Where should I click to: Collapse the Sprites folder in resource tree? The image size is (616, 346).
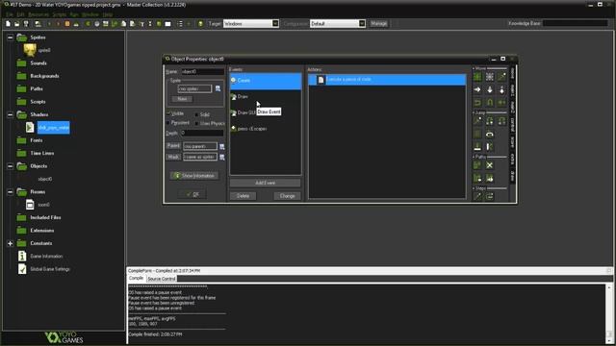(11, 37)
